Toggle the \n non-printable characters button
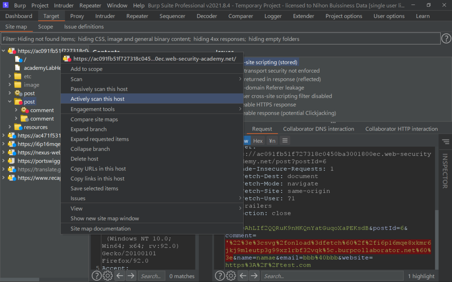This screenshot has width=452, height=282. coord(272,141)
